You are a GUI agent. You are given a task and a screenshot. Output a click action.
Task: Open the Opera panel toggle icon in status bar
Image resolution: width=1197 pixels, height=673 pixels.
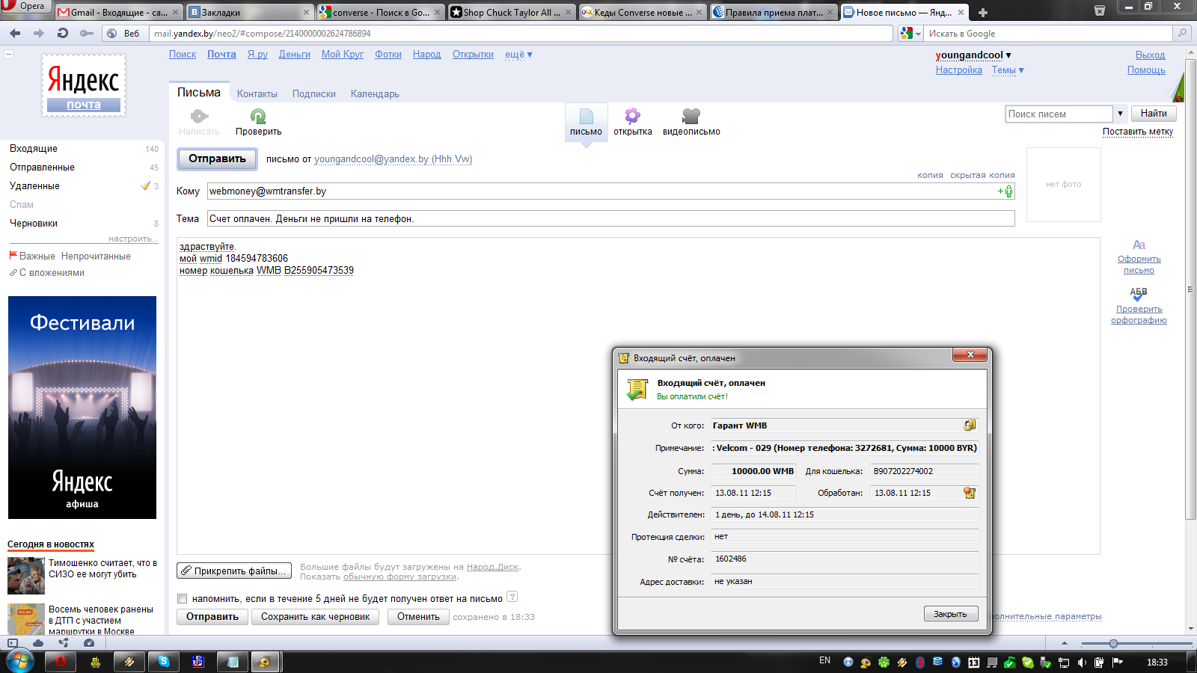tap(13, 643)
